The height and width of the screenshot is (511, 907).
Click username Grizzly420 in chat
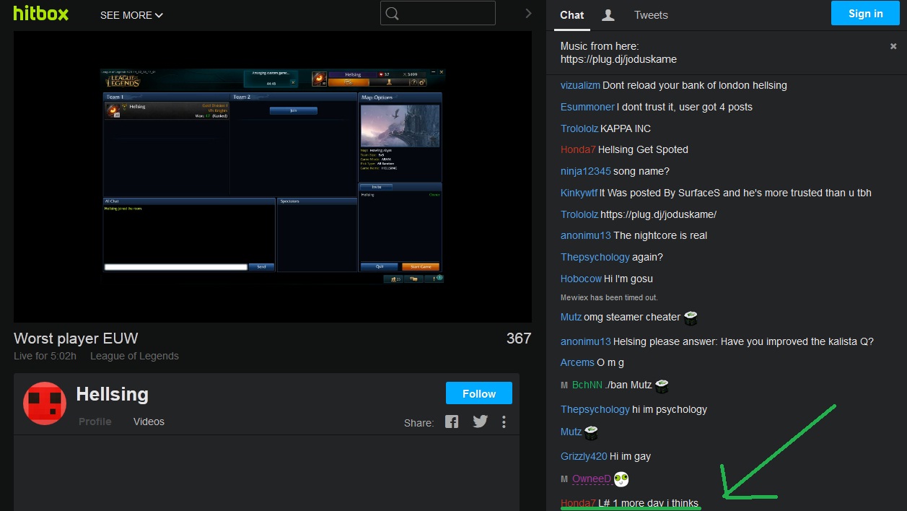coord(584,456)
